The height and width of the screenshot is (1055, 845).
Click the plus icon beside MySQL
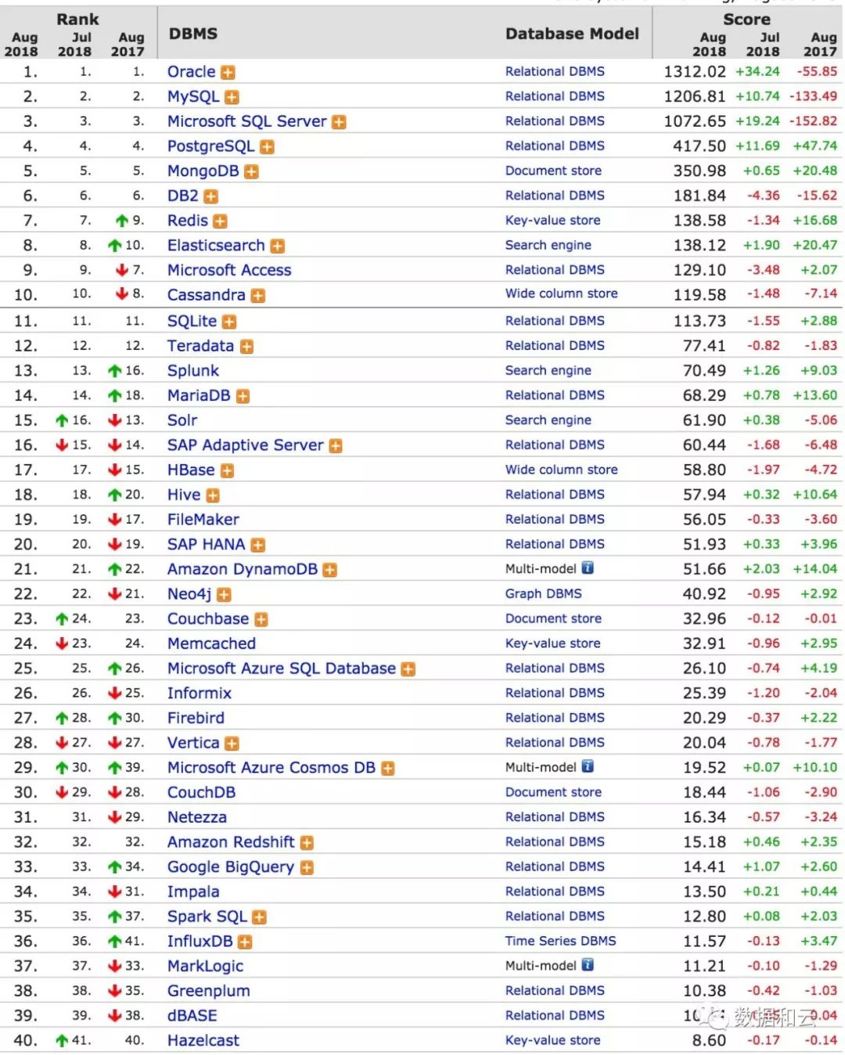click(x=232, y=98)
